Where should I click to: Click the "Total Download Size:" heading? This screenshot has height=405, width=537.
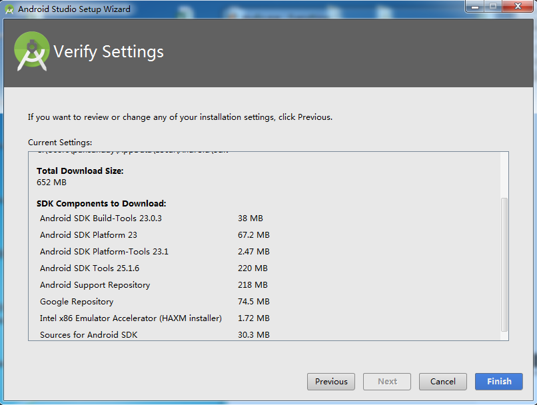click(80, 171)
